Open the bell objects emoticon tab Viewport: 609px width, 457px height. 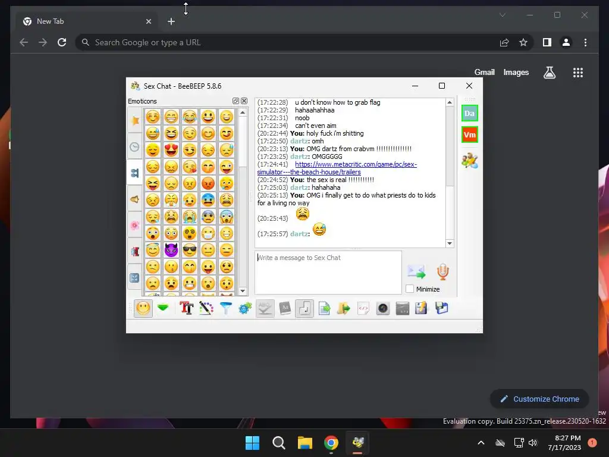(x=135, y=199)
